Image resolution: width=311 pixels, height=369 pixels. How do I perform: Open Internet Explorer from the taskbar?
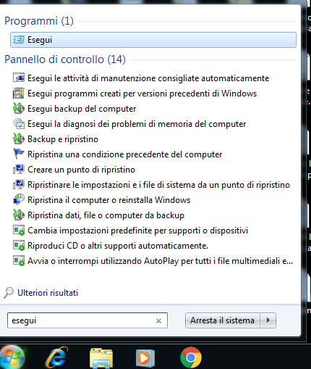57,357
